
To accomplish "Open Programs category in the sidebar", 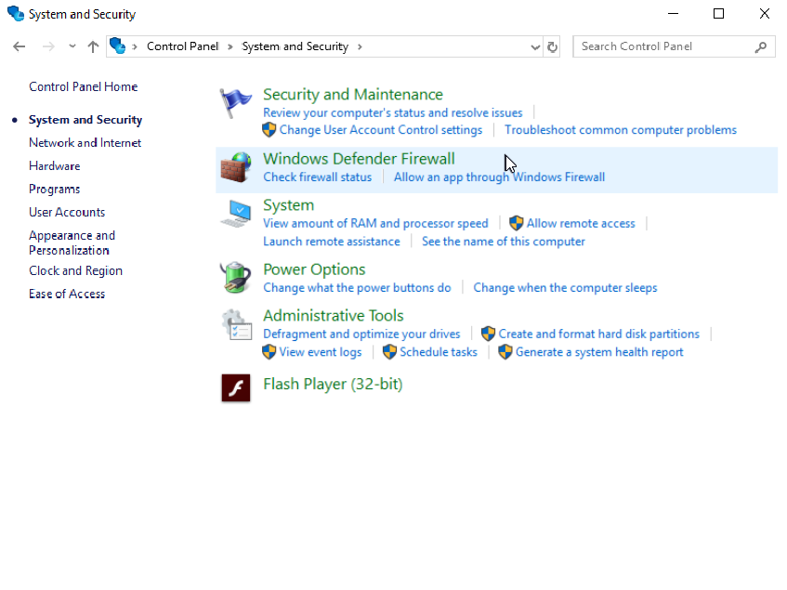I will pos(54,190).
